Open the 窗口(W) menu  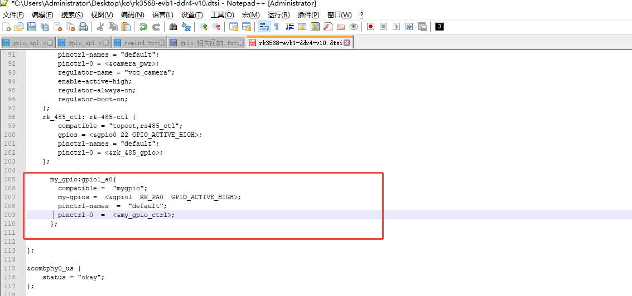pyautogui.click(x=339, y=15)
